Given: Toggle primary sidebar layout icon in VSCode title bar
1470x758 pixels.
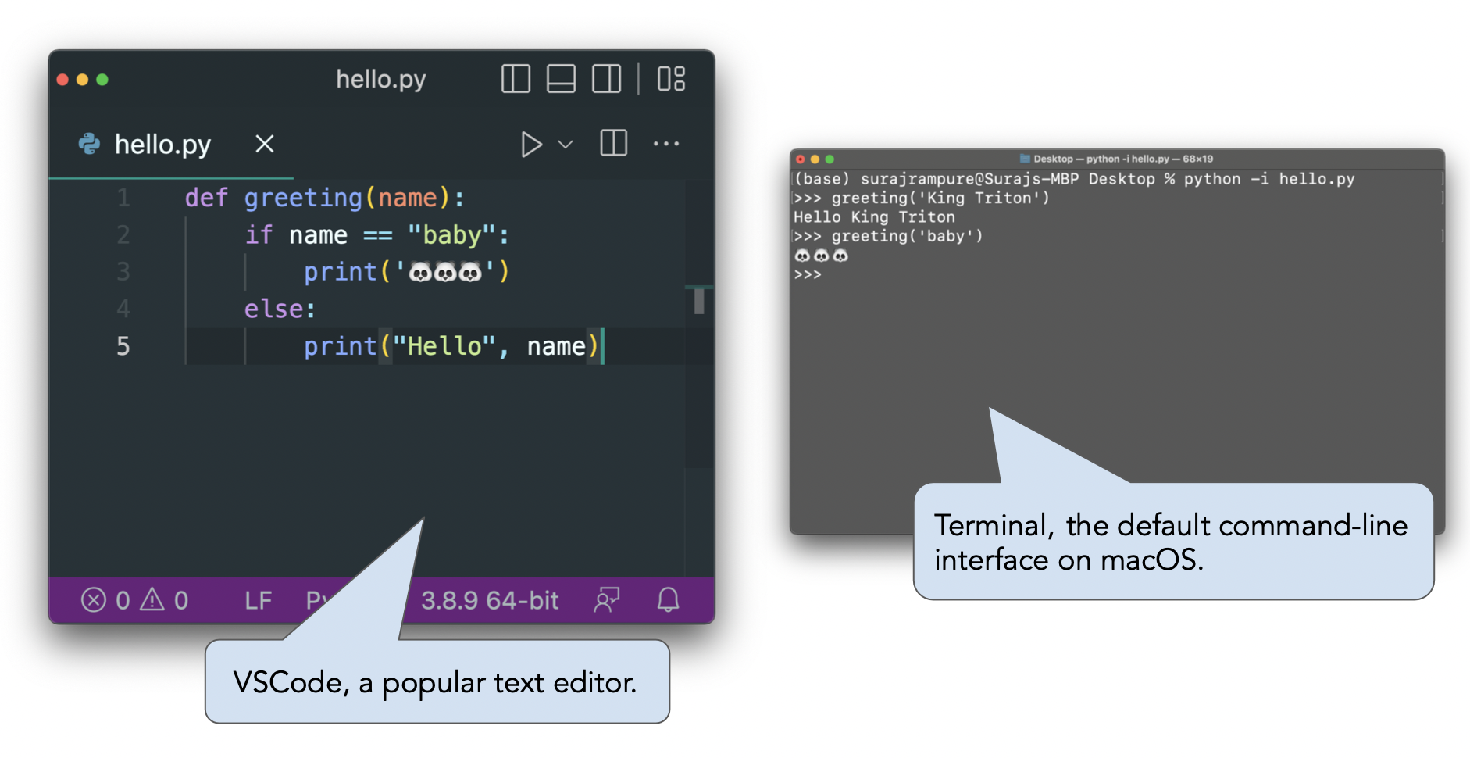Looking at the screenshot, I should 516,79.
